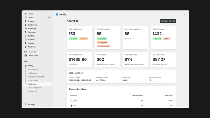210x118 pixels.
Task: Click the 85 verified badge
Action: coord(102,39)
